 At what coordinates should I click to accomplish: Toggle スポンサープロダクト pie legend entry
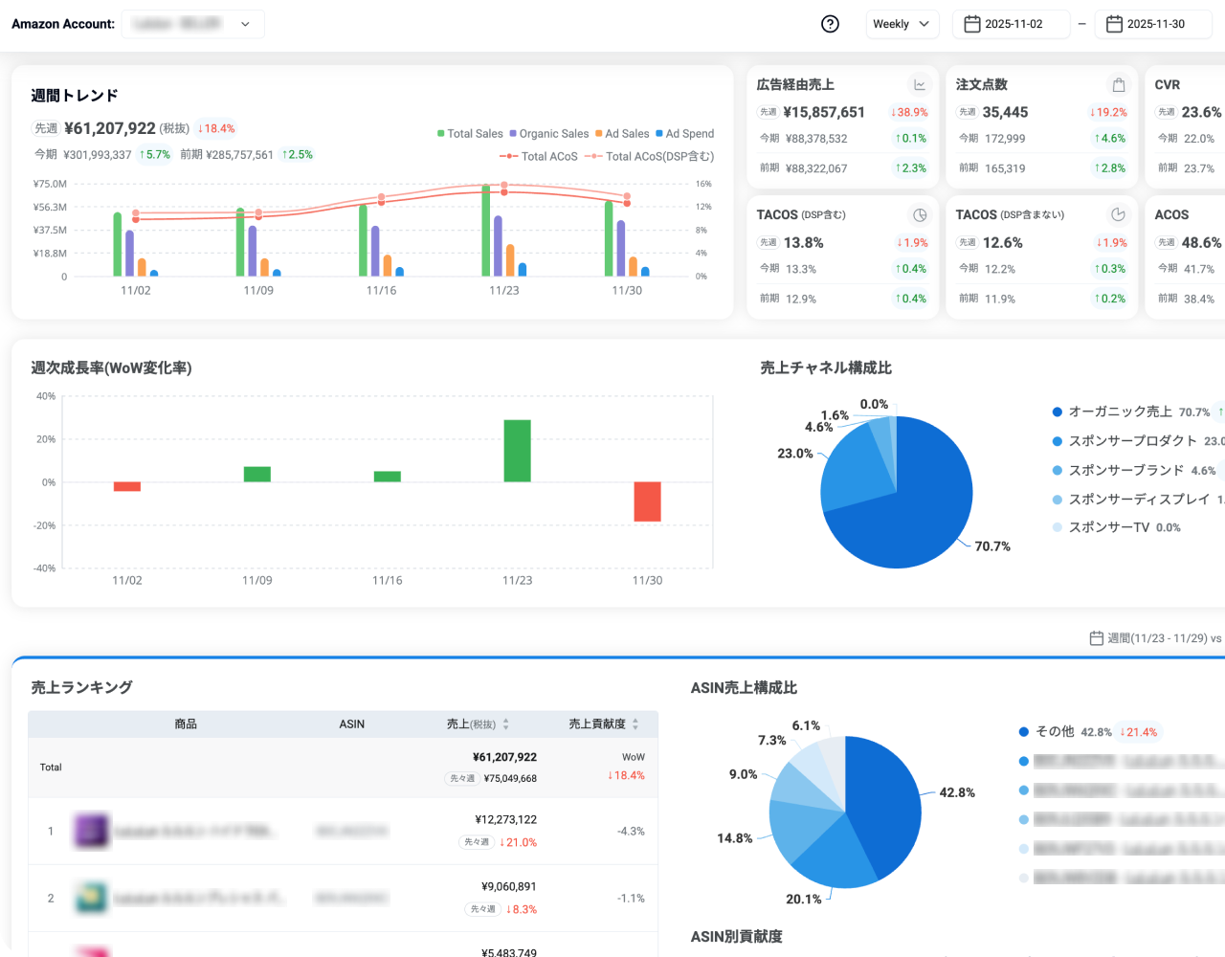point(1124,440)
